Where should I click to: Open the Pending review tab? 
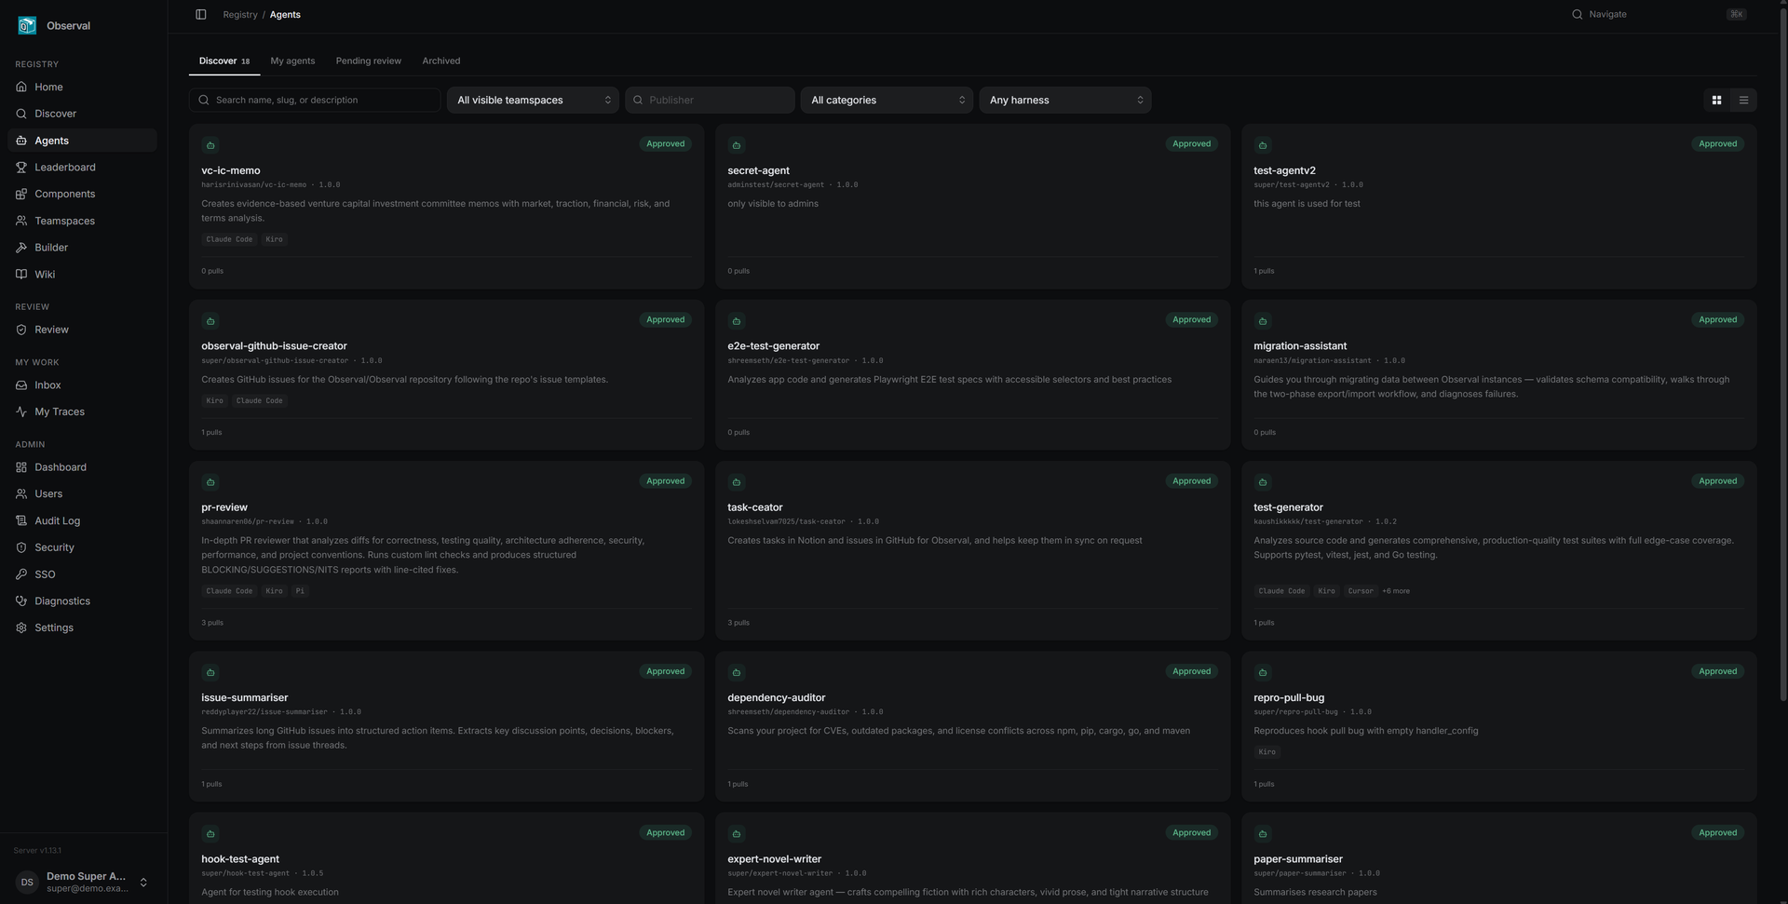(369, 61)
